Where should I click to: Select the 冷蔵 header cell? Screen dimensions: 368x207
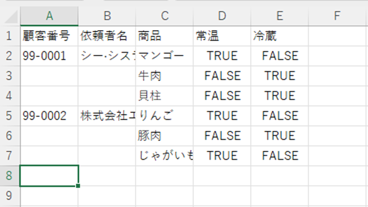[x=279, y=36]
